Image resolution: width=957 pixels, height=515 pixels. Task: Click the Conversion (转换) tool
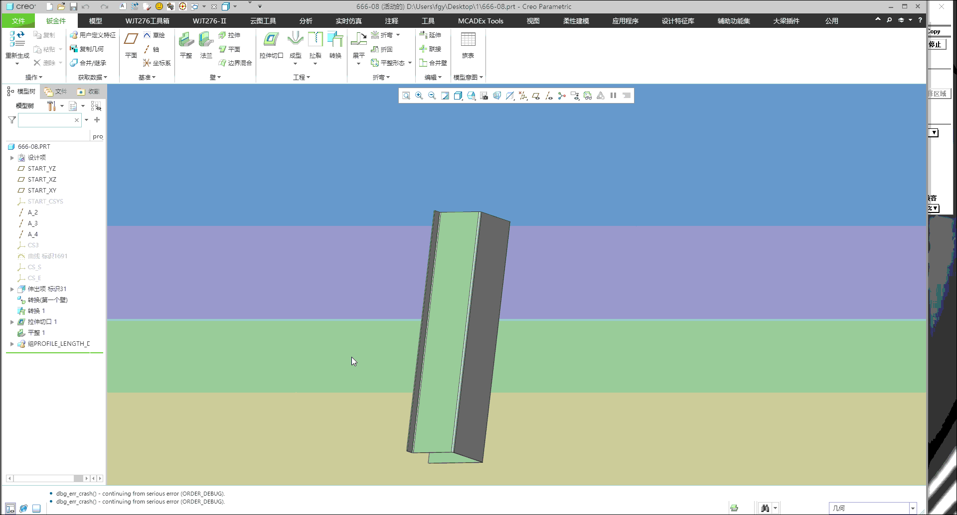tap(335, 45)
